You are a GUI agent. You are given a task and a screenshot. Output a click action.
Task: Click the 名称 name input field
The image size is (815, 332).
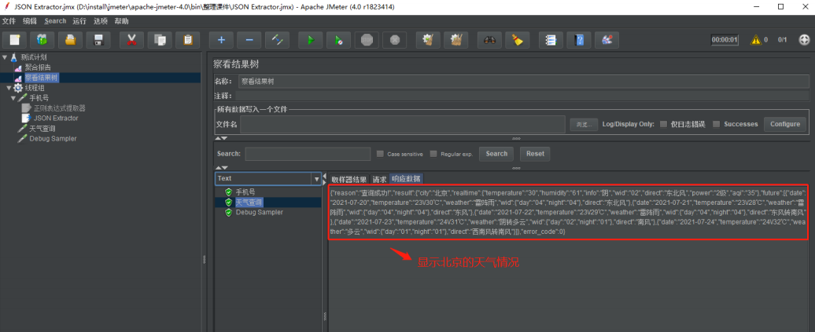pyautogui.click(x=523, y=82)
